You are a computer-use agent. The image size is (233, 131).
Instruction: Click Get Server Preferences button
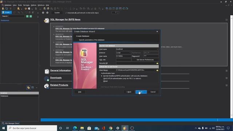click(x=145, y=60)
